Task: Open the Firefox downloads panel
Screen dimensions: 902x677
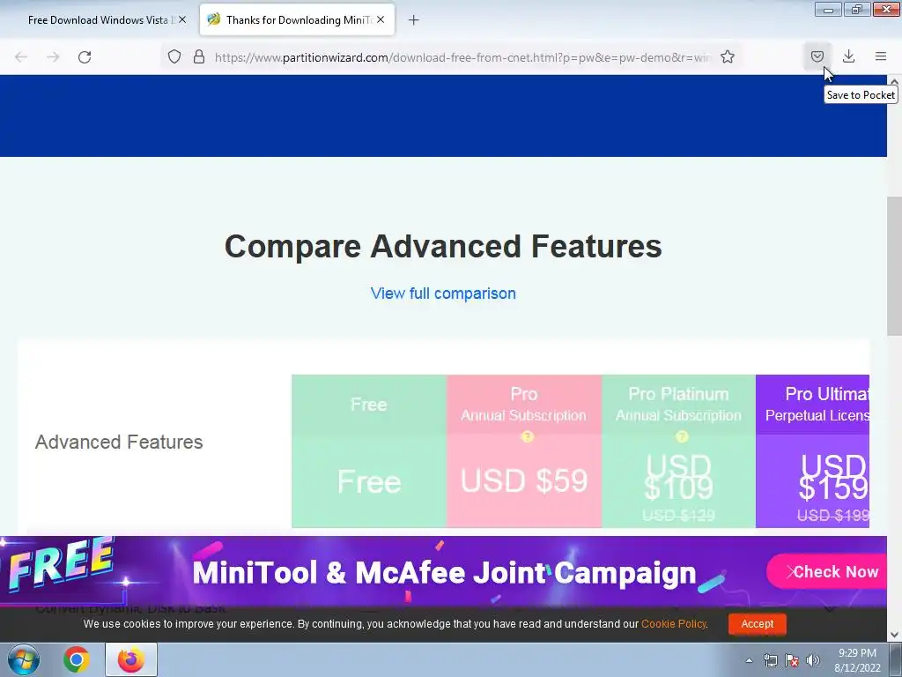Action: click(848, 56)
